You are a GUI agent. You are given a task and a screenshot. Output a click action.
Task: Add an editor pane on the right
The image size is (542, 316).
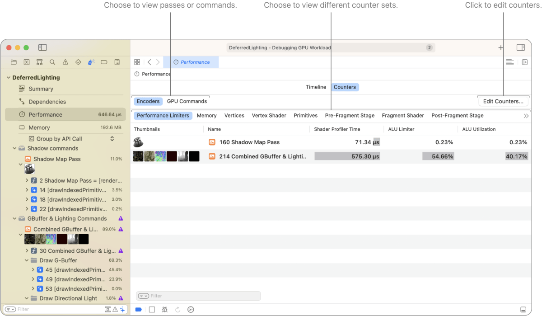click(525, 62)
